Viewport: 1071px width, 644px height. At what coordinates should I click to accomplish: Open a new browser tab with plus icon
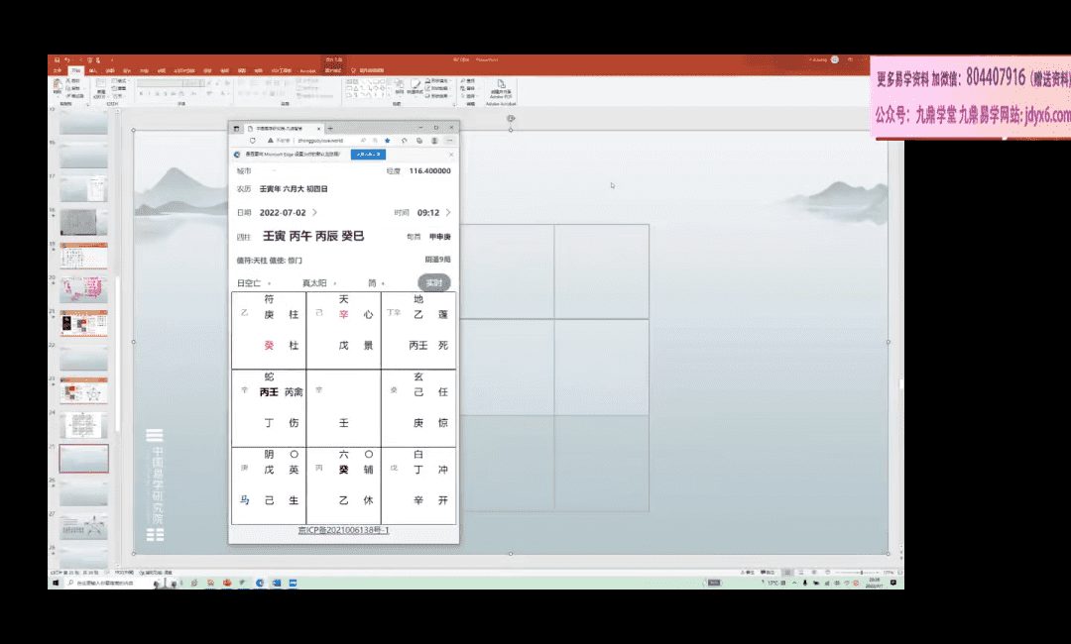tap(330, 128)
